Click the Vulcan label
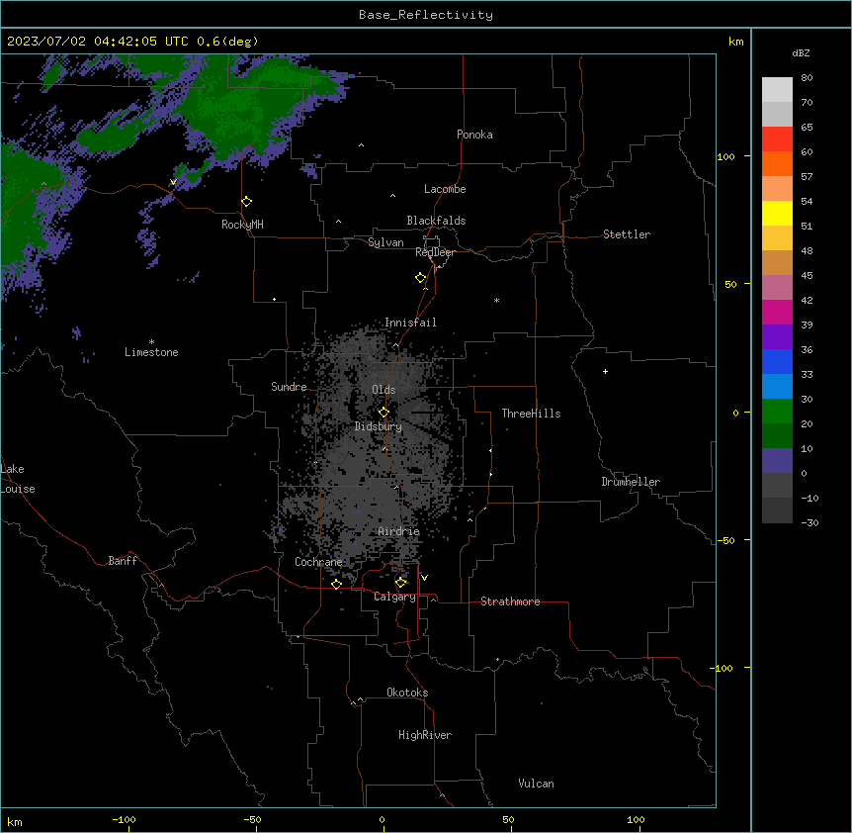This screenshot has width=852, height=833. coord(536,784)
